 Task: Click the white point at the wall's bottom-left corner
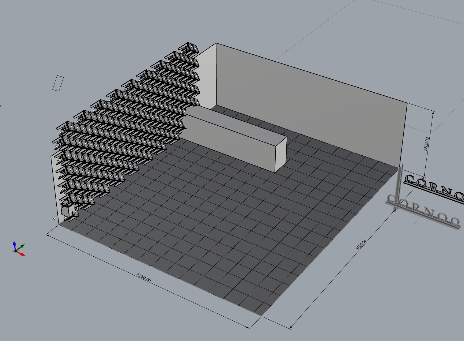tap(54, 219)
